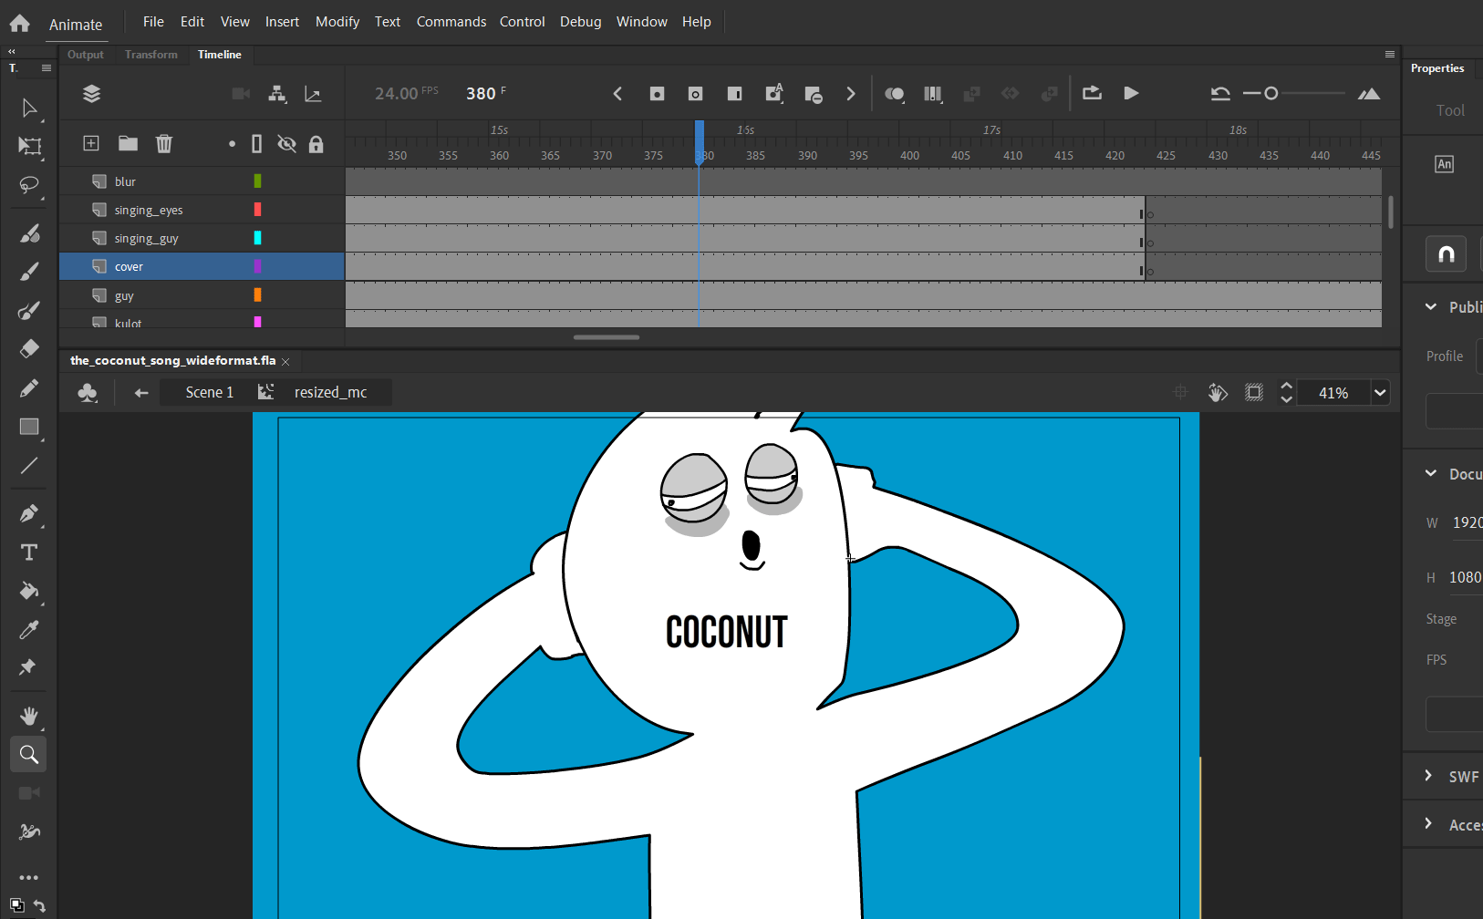1483x919 pixels.
Task: Step back to previous keyframe
Action: (617, 93)
